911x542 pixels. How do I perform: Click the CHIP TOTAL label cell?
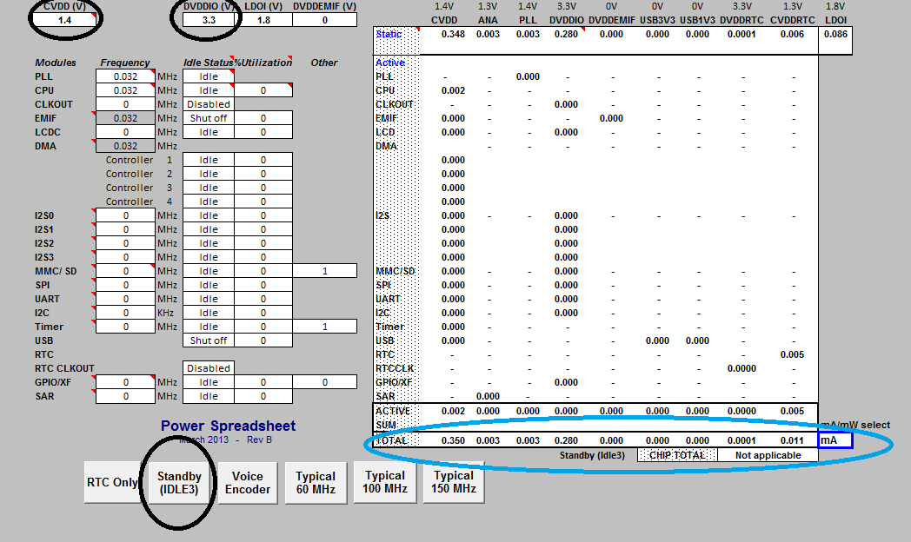677,455
